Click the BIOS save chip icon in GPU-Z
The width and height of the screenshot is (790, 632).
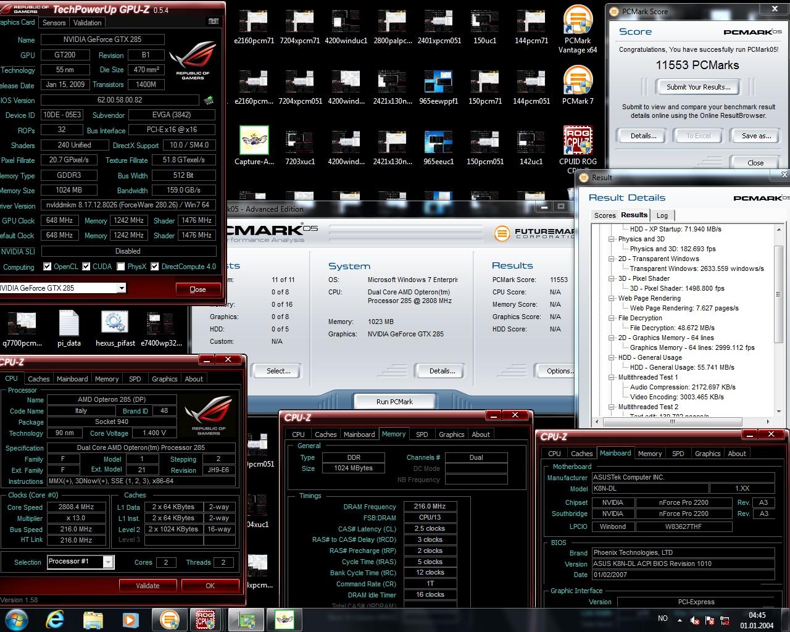[209, 100]
